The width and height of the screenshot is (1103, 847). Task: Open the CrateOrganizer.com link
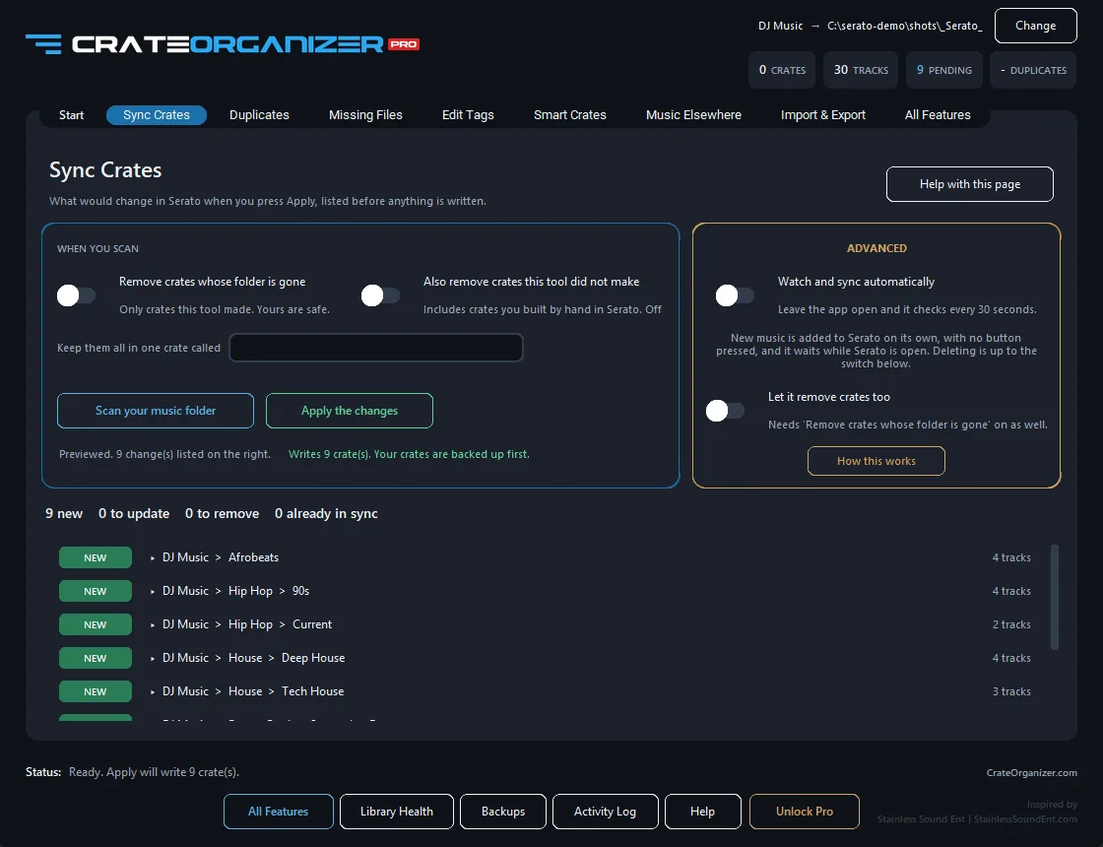click(1031, 773)
